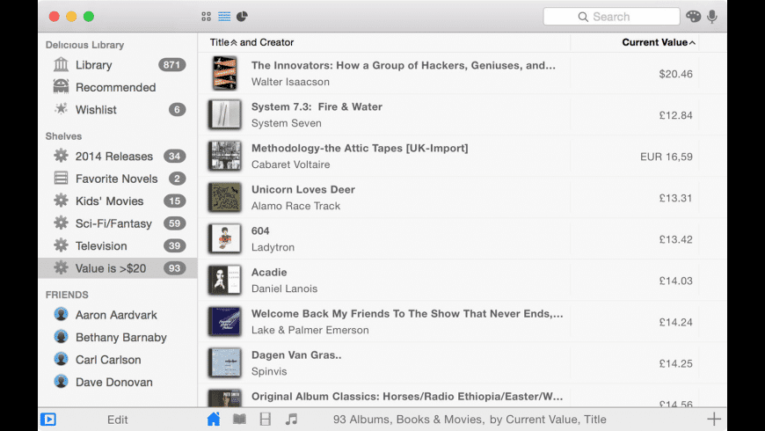
Task: Sort by the Title and Creator column header
Action: pos(251,42)
